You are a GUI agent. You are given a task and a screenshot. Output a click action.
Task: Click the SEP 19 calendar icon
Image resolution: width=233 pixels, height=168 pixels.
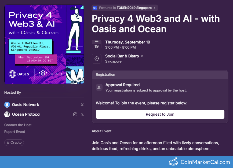click(97, 44)
